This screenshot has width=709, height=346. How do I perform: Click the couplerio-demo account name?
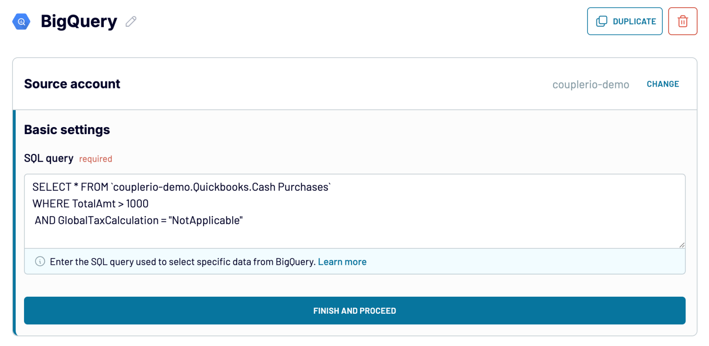(x=590, y=84)
